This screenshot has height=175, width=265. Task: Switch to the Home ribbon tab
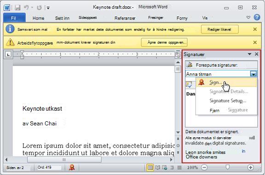tap(38, 18)
